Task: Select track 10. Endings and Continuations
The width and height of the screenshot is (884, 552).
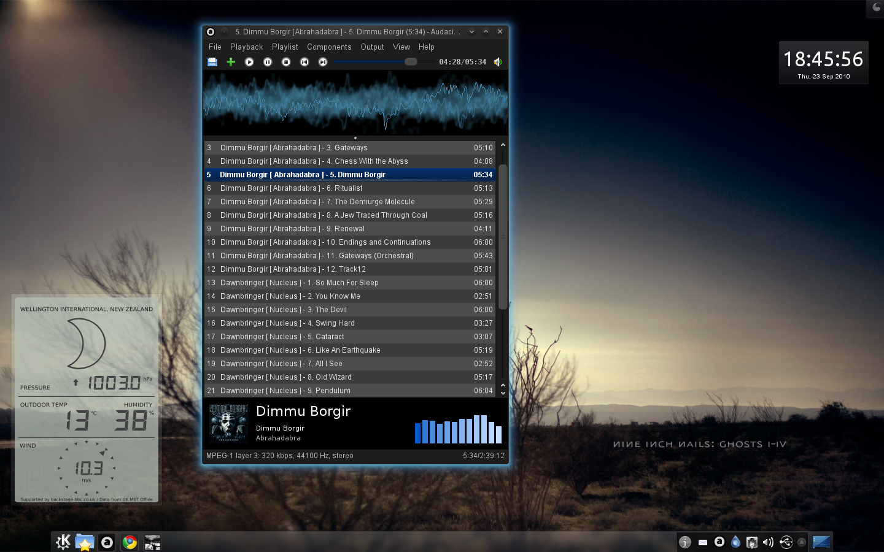Action: (350, 242)
